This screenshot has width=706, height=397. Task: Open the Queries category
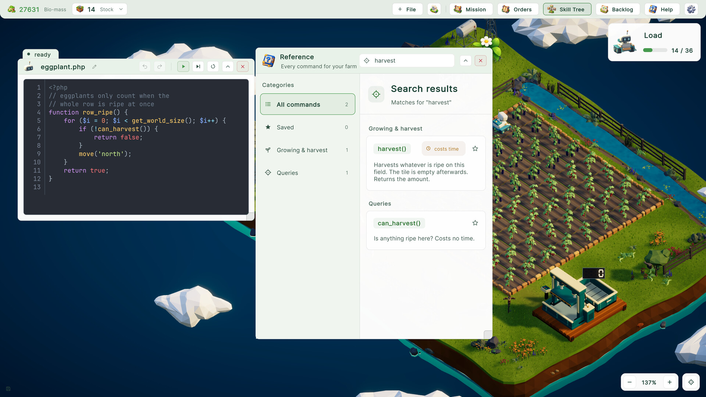307,173
